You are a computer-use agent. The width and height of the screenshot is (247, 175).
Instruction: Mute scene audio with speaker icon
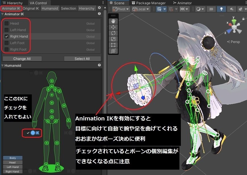click(232, 9)
